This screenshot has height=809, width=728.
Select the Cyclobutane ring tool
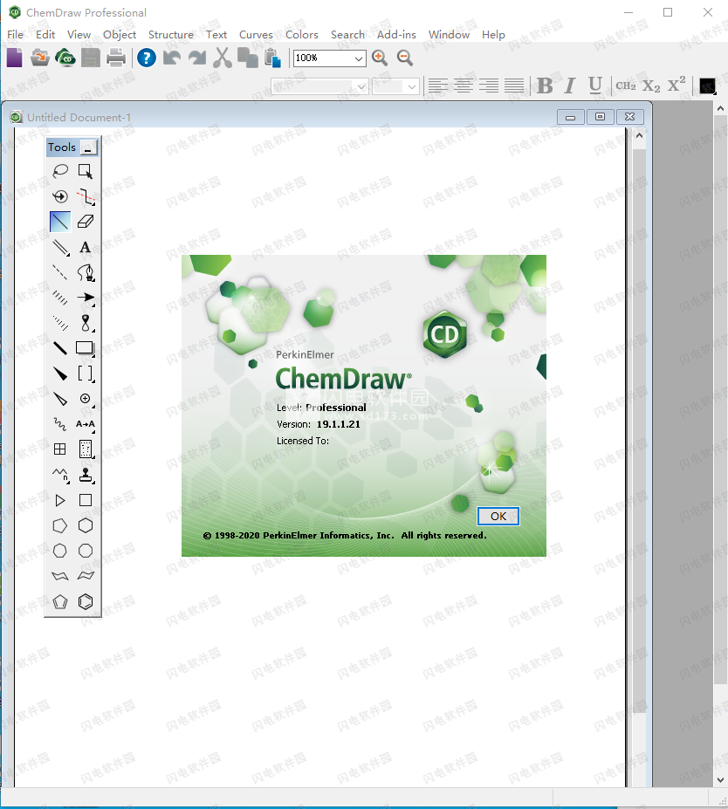(86, 500)
